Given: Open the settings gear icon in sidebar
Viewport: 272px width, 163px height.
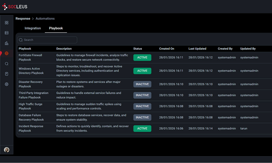Looking at the screenshot, I should (x=7, y=84).
